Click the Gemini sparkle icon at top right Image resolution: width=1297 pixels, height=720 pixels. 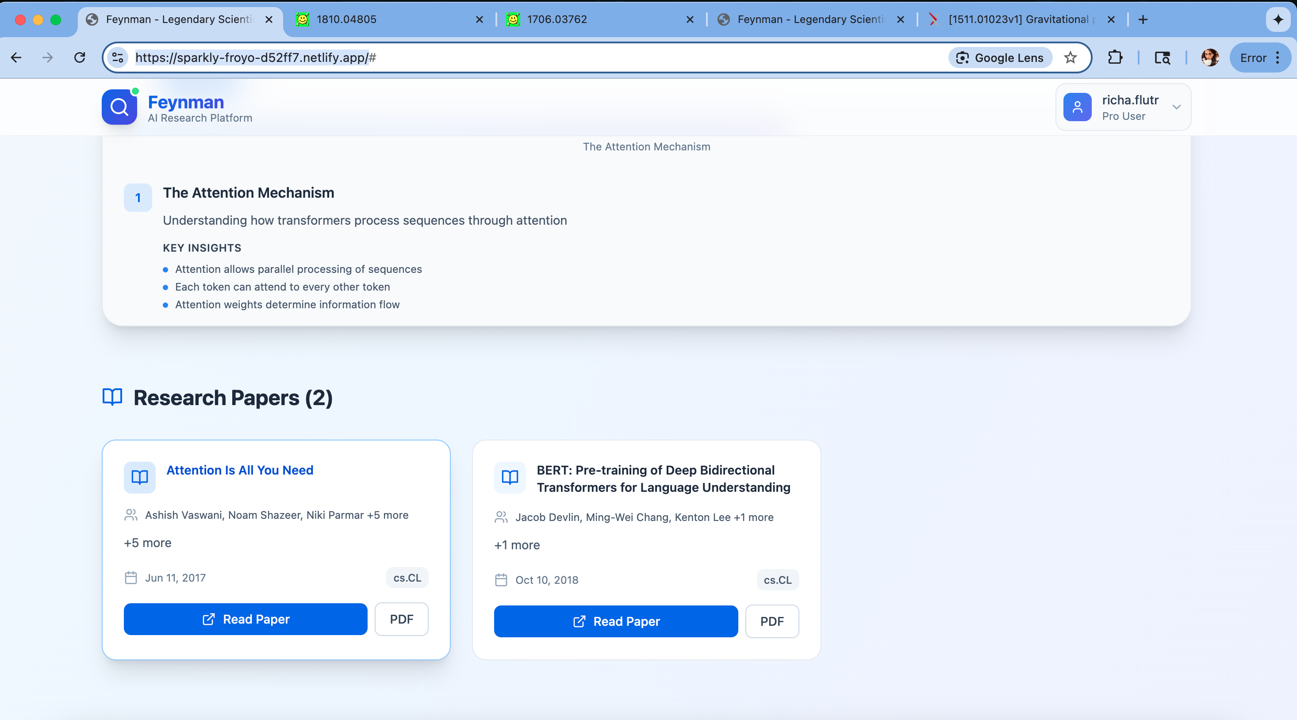(1278, 19)
